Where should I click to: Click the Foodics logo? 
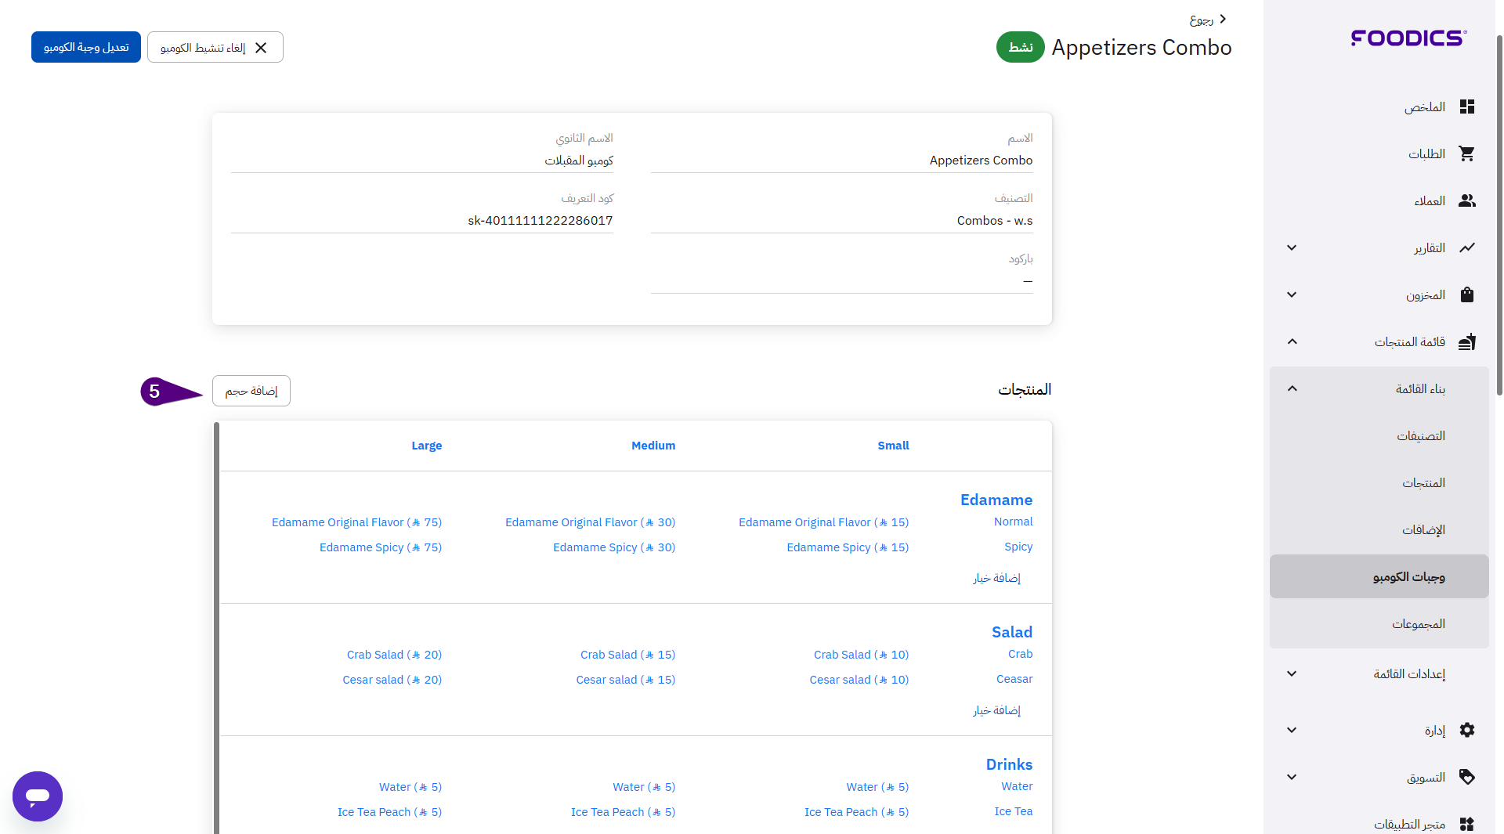(1408, 38)
